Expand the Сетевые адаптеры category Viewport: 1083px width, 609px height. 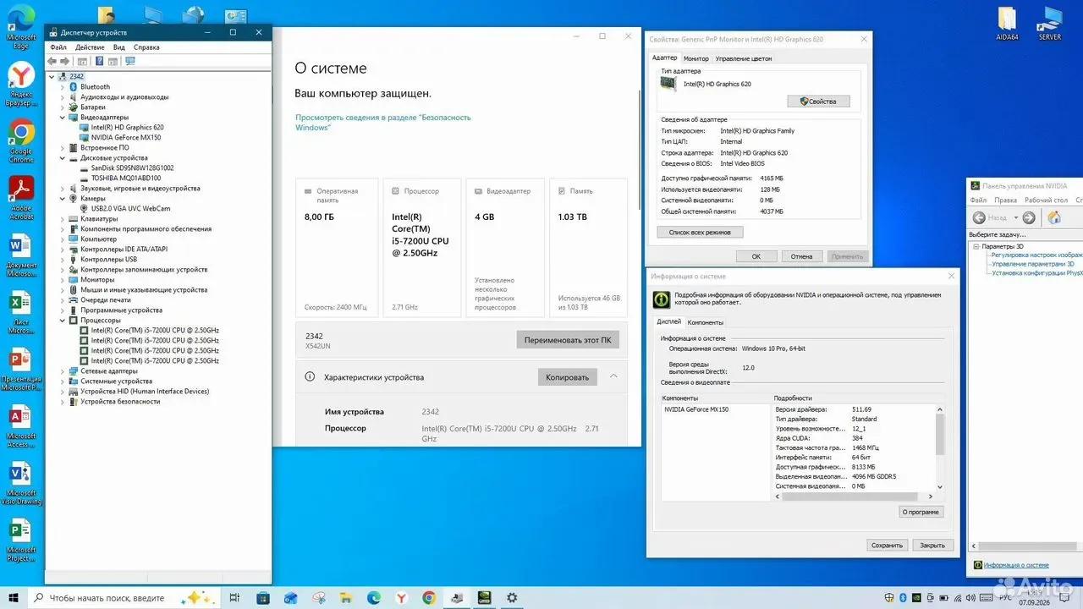tap(62, 371)
